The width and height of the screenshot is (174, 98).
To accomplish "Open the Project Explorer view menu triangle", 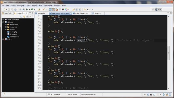I will [x=33, y=16].
